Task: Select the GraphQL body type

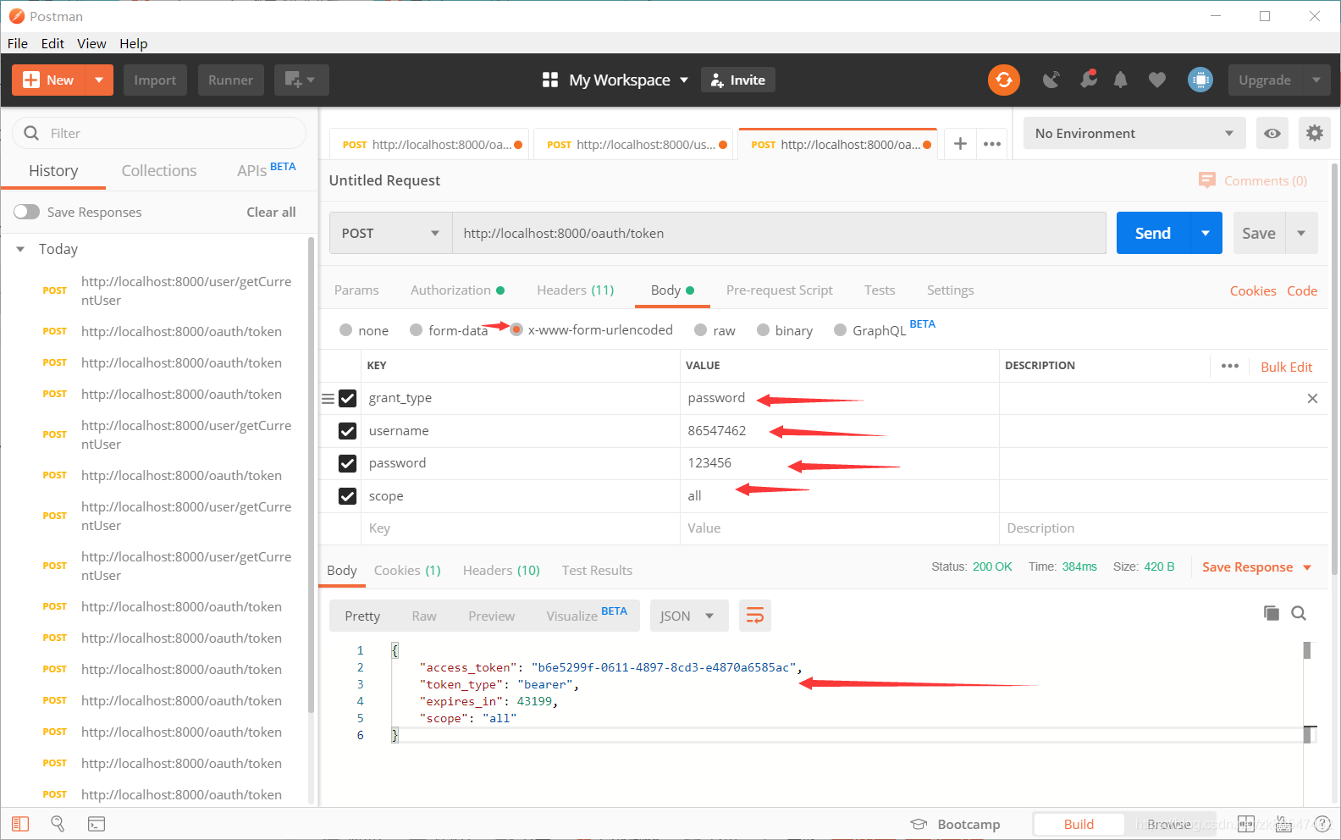Action: (x=840, y=330)
